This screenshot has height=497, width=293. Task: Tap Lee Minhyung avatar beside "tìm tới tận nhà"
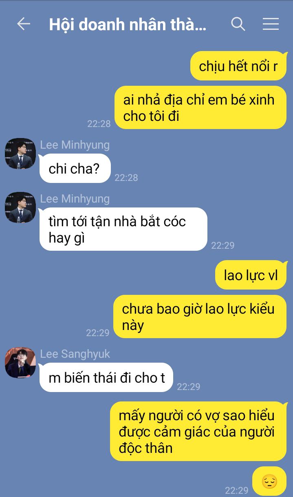click(20, 207)
